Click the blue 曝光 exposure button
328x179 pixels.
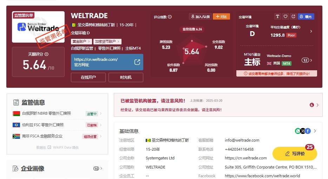[306, 16]
